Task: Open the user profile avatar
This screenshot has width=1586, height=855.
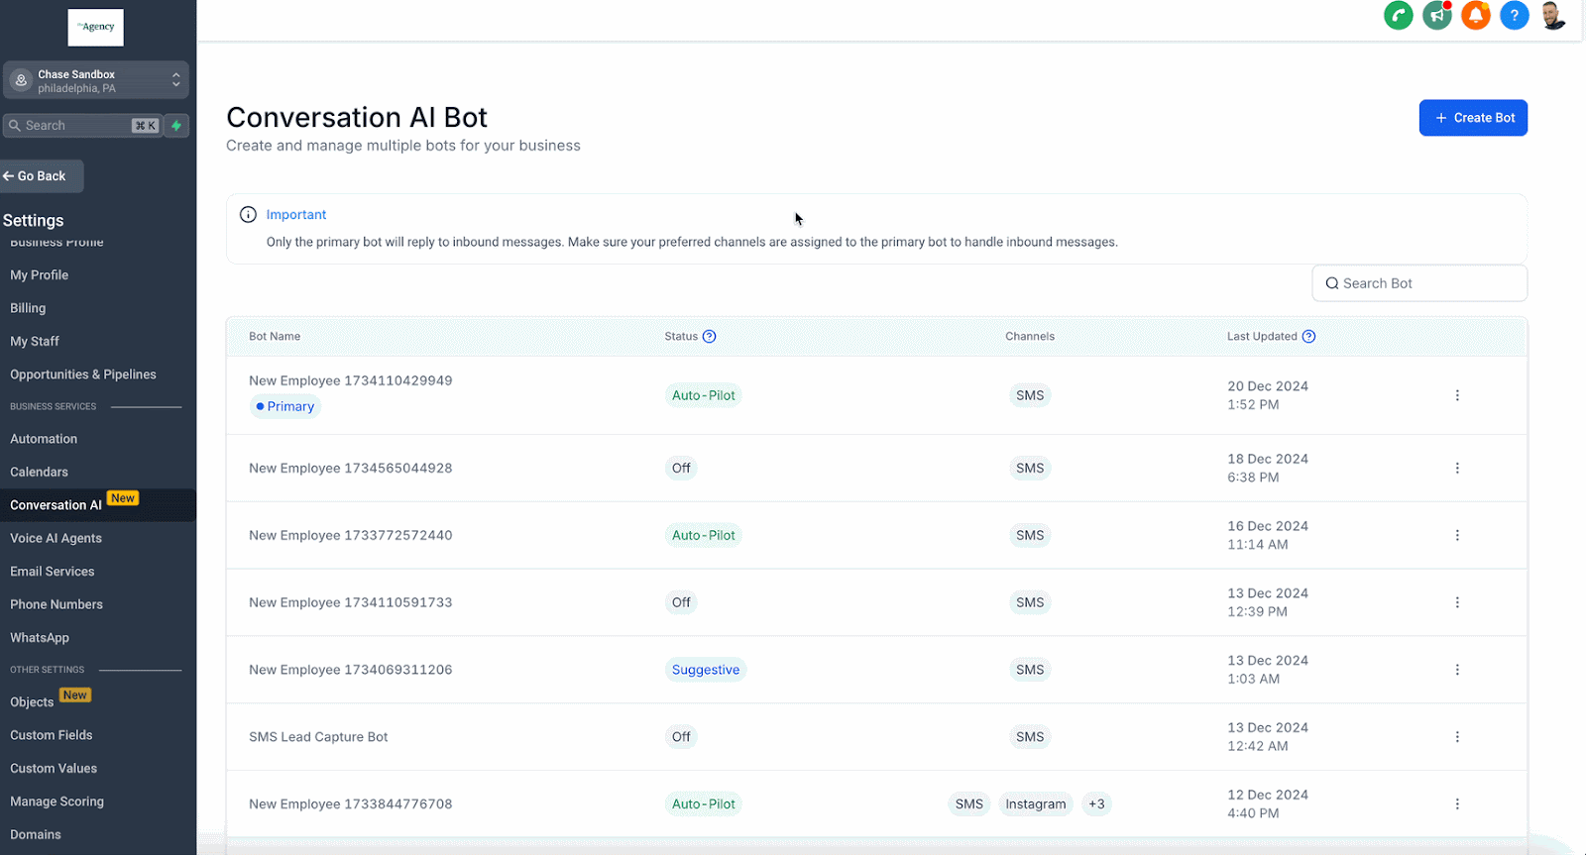Action: (1553, 16)
